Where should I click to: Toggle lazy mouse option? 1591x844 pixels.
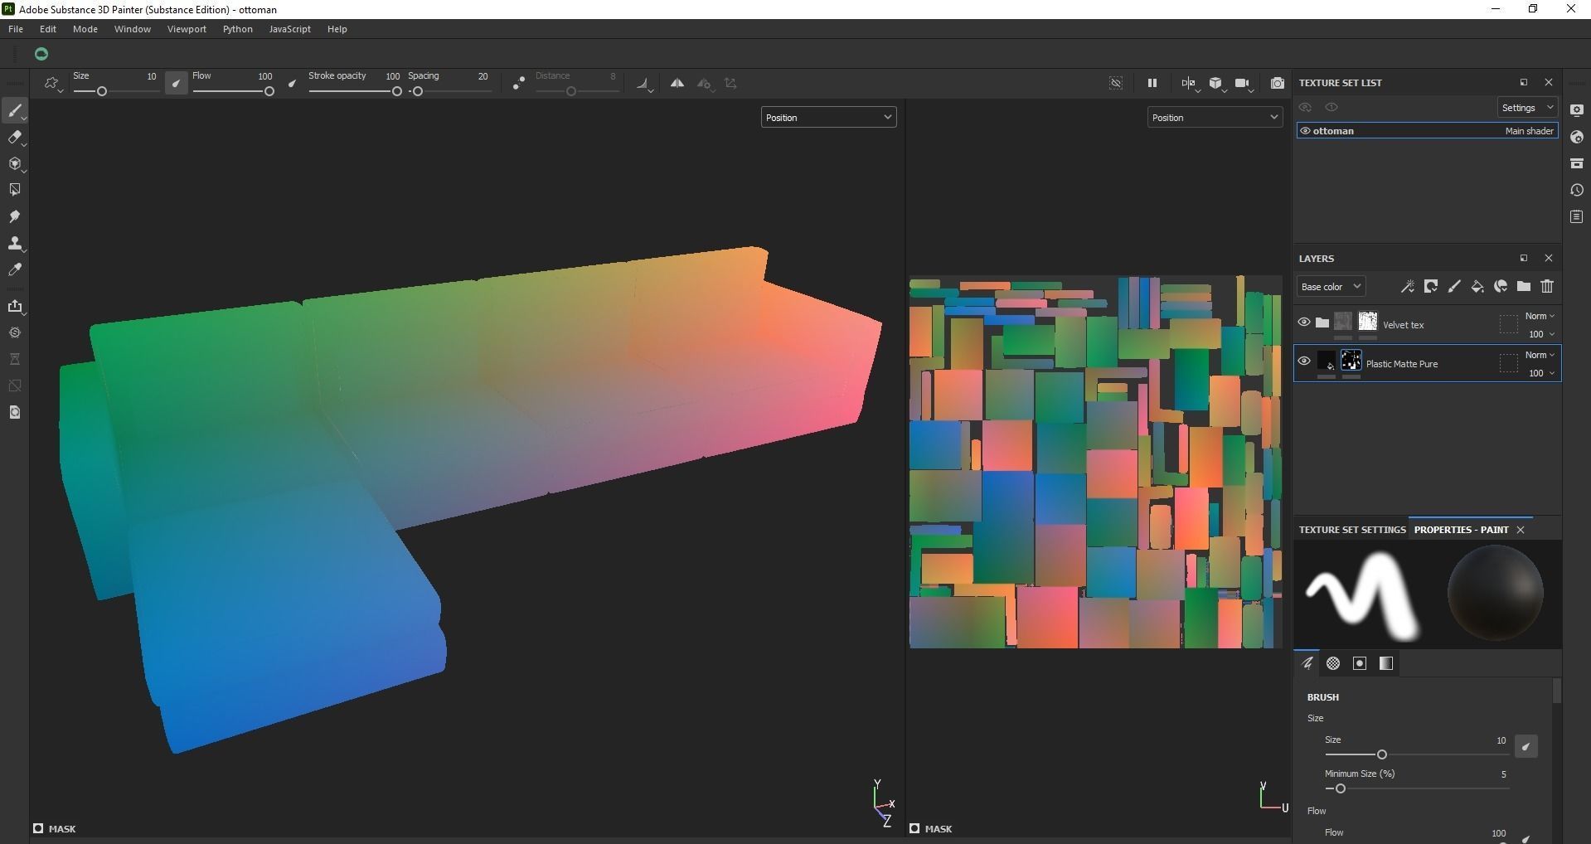click(x=518, y=83)
